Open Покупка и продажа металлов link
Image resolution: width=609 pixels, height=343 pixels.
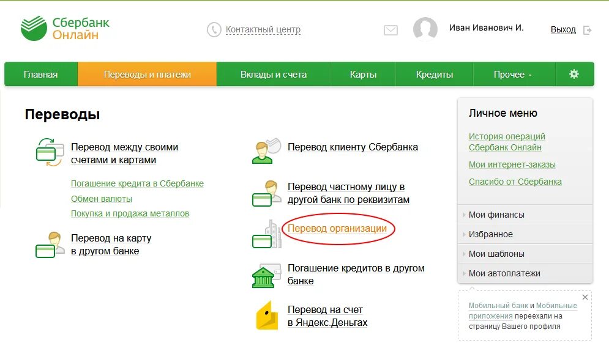(130, 213)
